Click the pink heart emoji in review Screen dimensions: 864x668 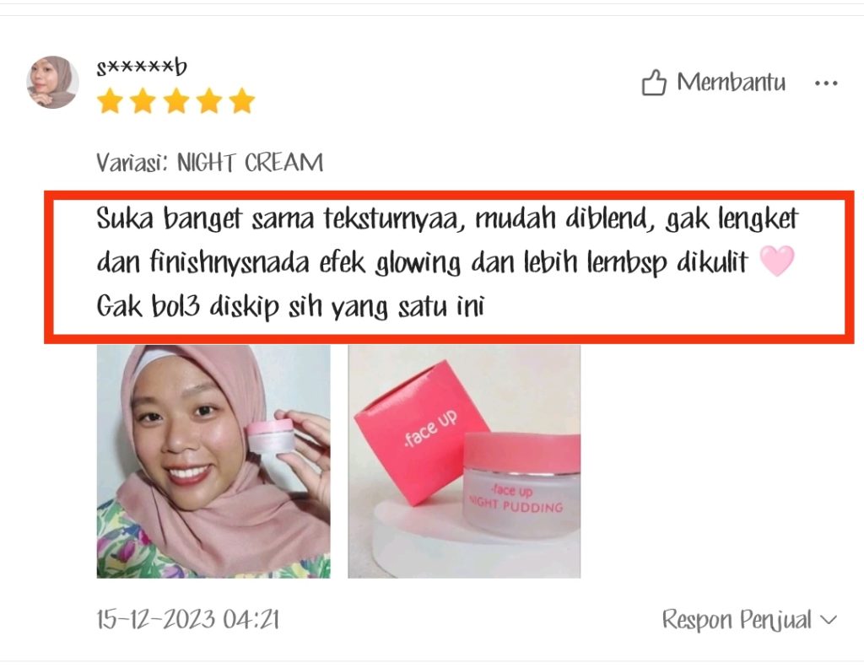[777, 261]
